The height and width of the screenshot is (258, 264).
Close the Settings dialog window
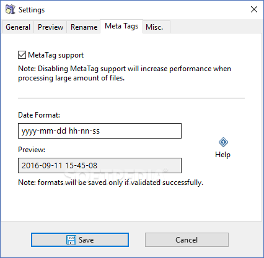(254, 9)
